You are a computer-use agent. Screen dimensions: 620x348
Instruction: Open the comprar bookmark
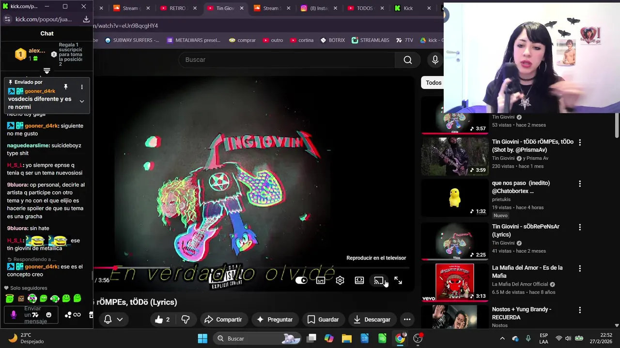[x=242, y=40]
